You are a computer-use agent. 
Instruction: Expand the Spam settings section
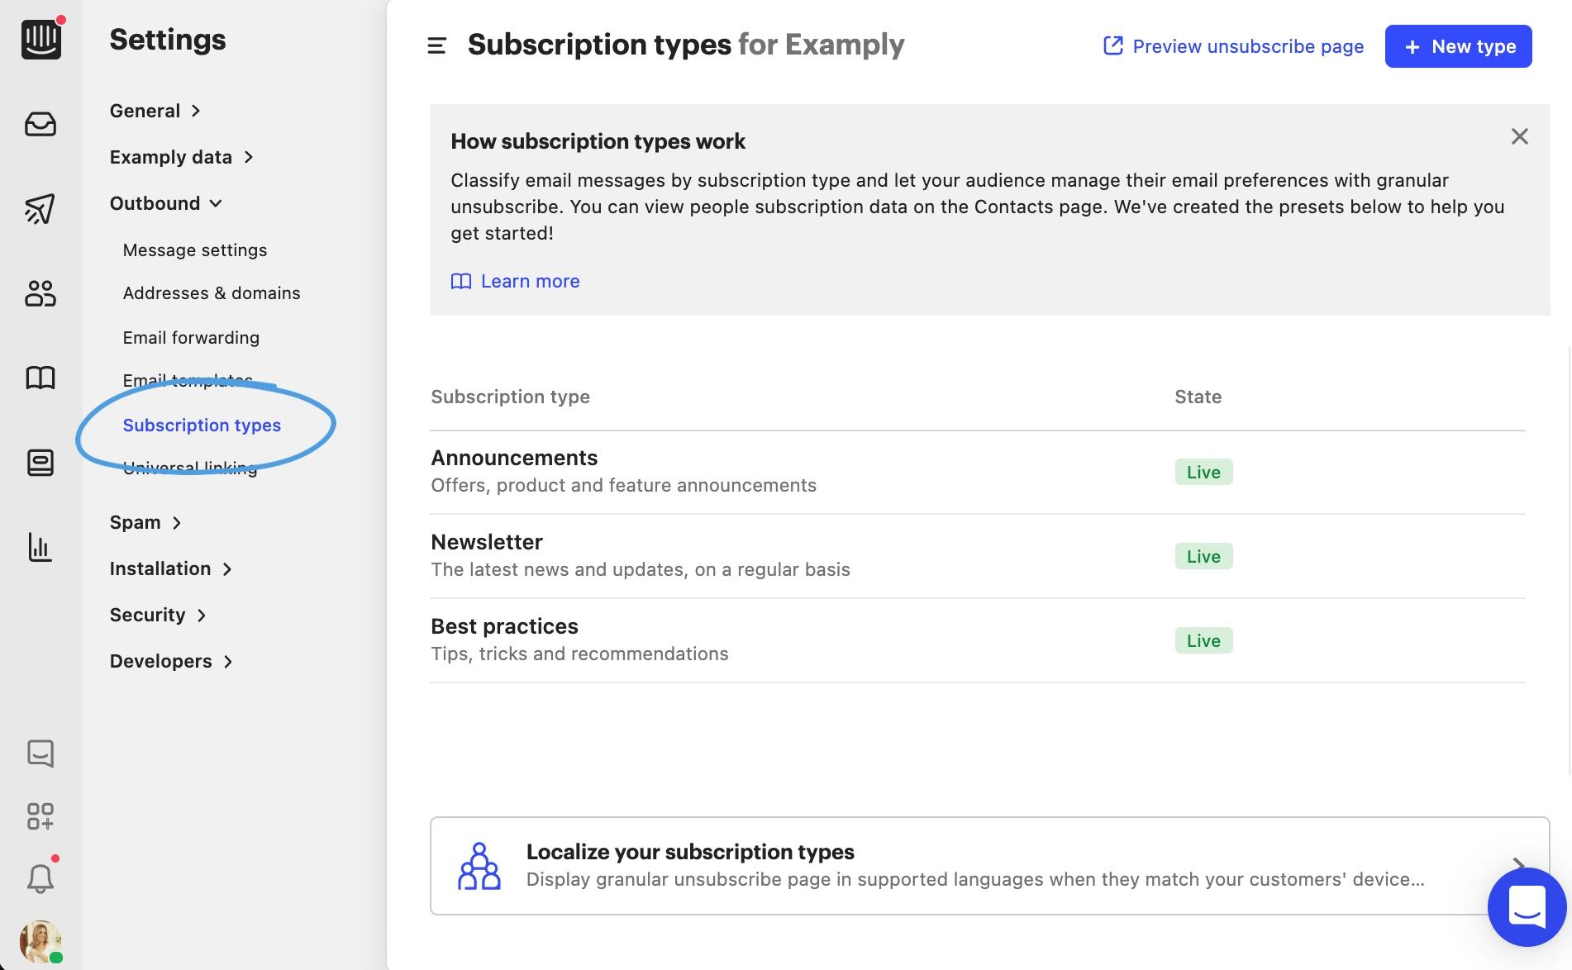(145, 522)
